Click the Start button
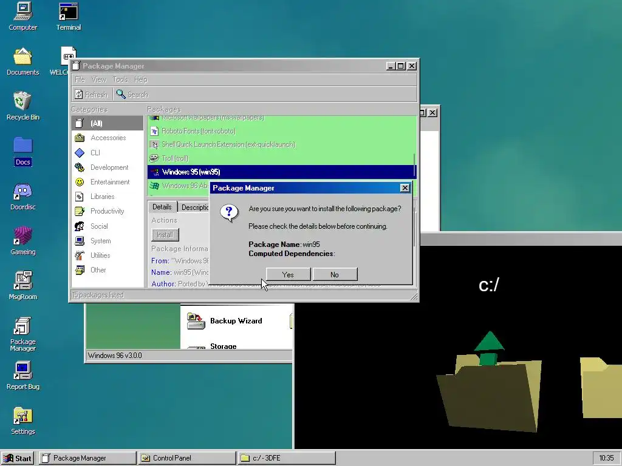622x466 pixels. [x=18, y=458]
